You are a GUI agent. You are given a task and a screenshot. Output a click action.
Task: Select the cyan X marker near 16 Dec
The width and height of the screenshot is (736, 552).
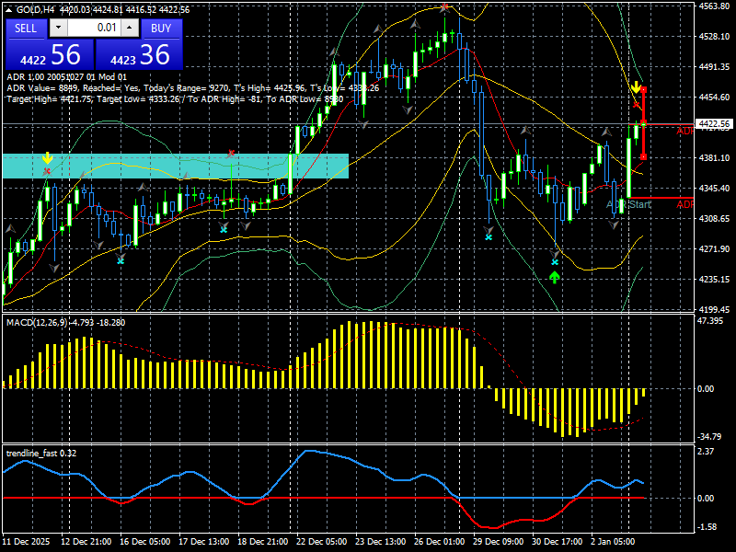[121, 260]
